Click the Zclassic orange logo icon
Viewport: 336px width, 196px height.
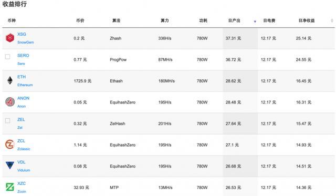pyautogui.click(x=10, y=145)
